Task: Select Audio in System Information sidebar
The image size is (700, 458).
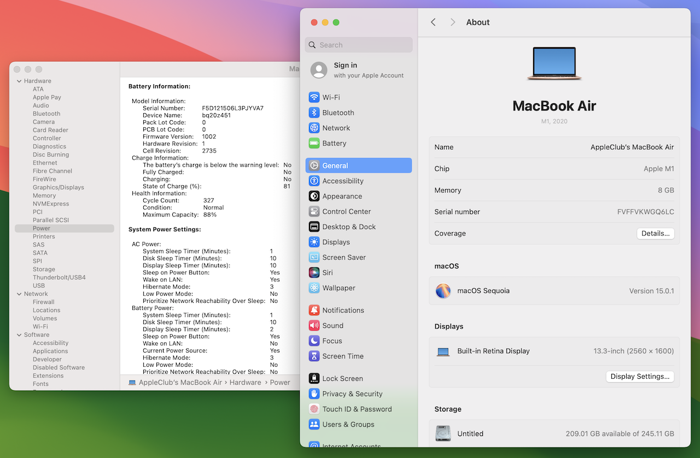Action: click(x=41, y=105)
